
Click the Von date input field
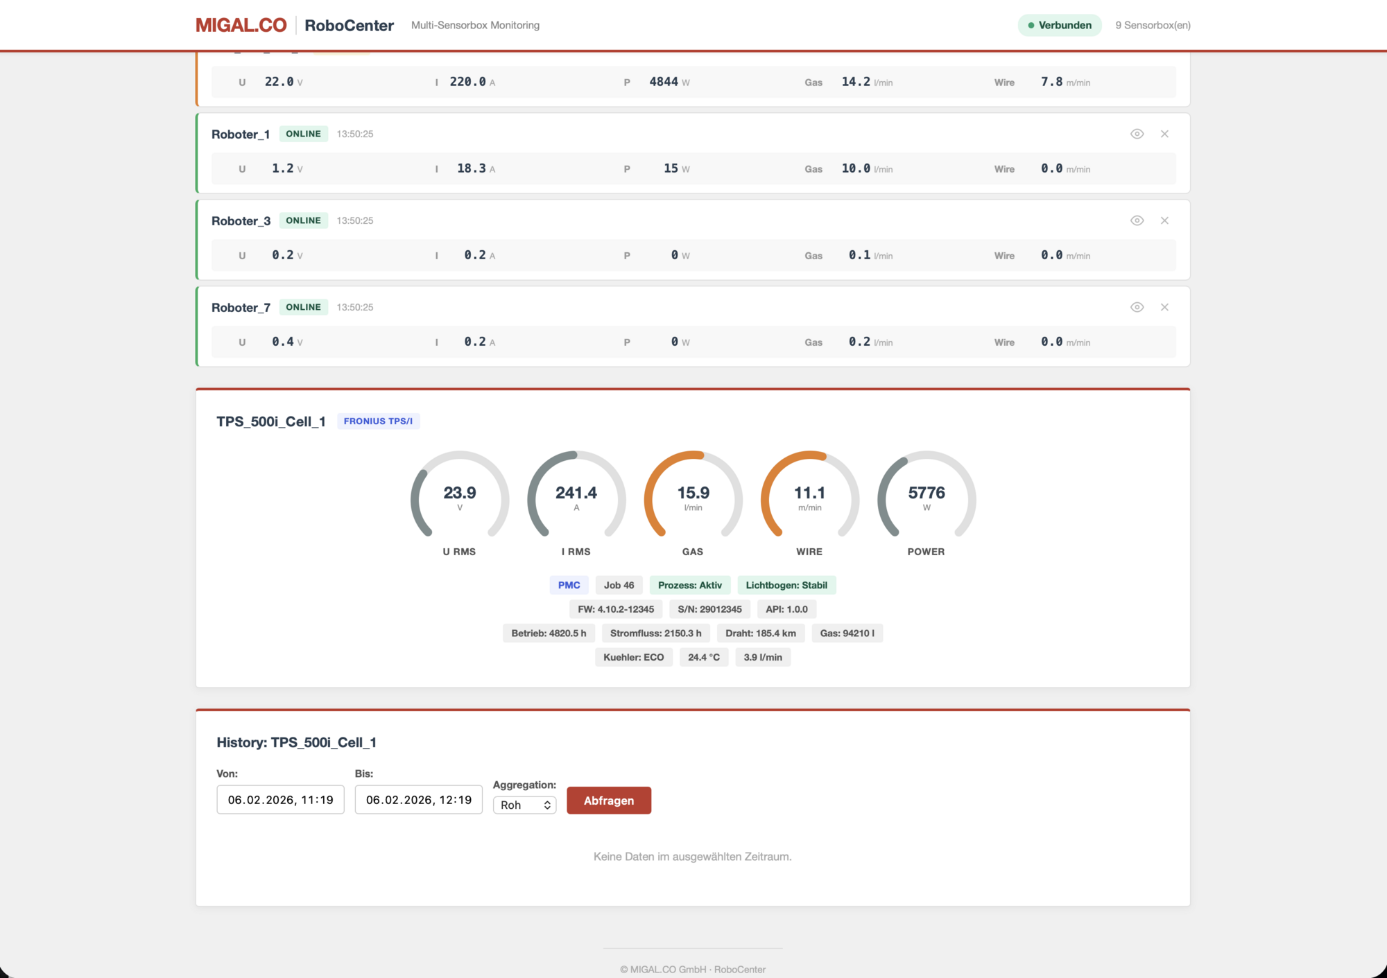pos(280,800)
